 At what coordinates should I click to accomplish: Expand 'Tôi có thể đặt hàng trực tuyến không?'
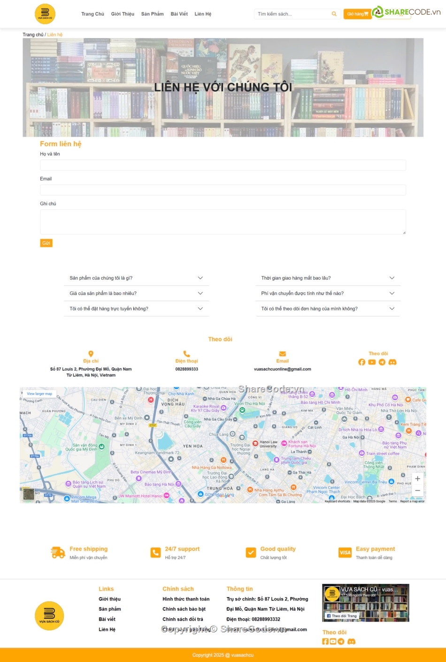tap(136, 309)
